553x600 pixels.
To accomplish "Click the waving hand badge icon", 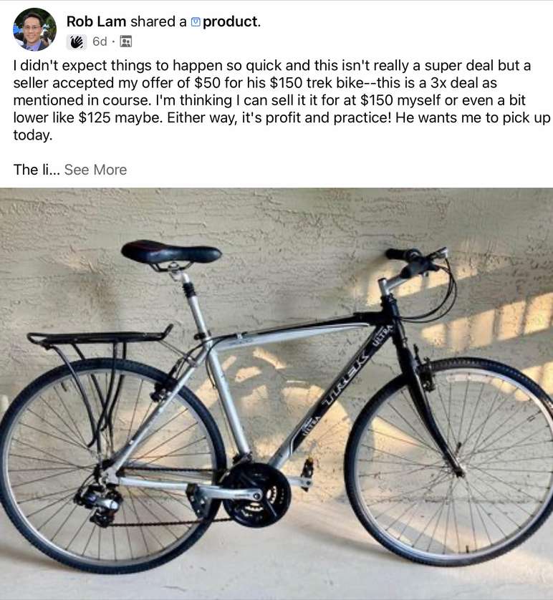I will (x=76, y=42).
